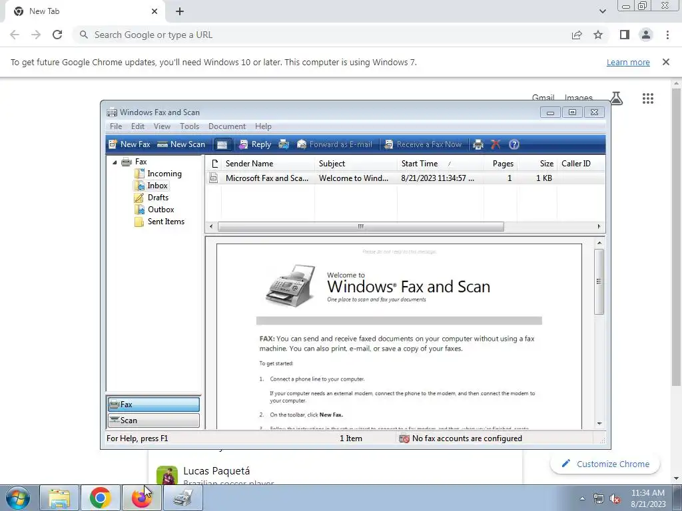The image size is (682, 511).
Task: Sort by Start Time column header
Action: pyautogui.click(x=440, y=164)
